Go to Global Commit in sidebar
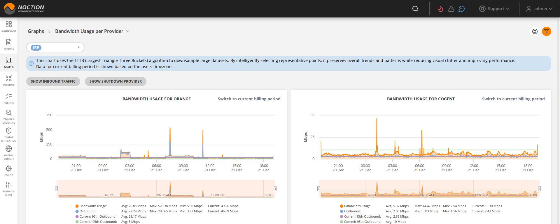The width and height of the screenshot is (560, 224). click(9, 152)
